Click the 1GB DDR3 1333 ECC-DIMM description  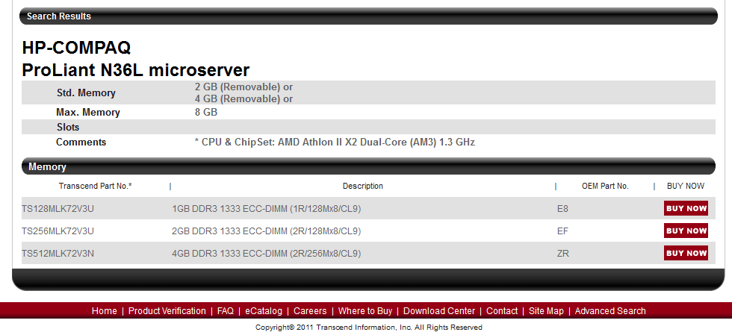[x=267, y=209]
